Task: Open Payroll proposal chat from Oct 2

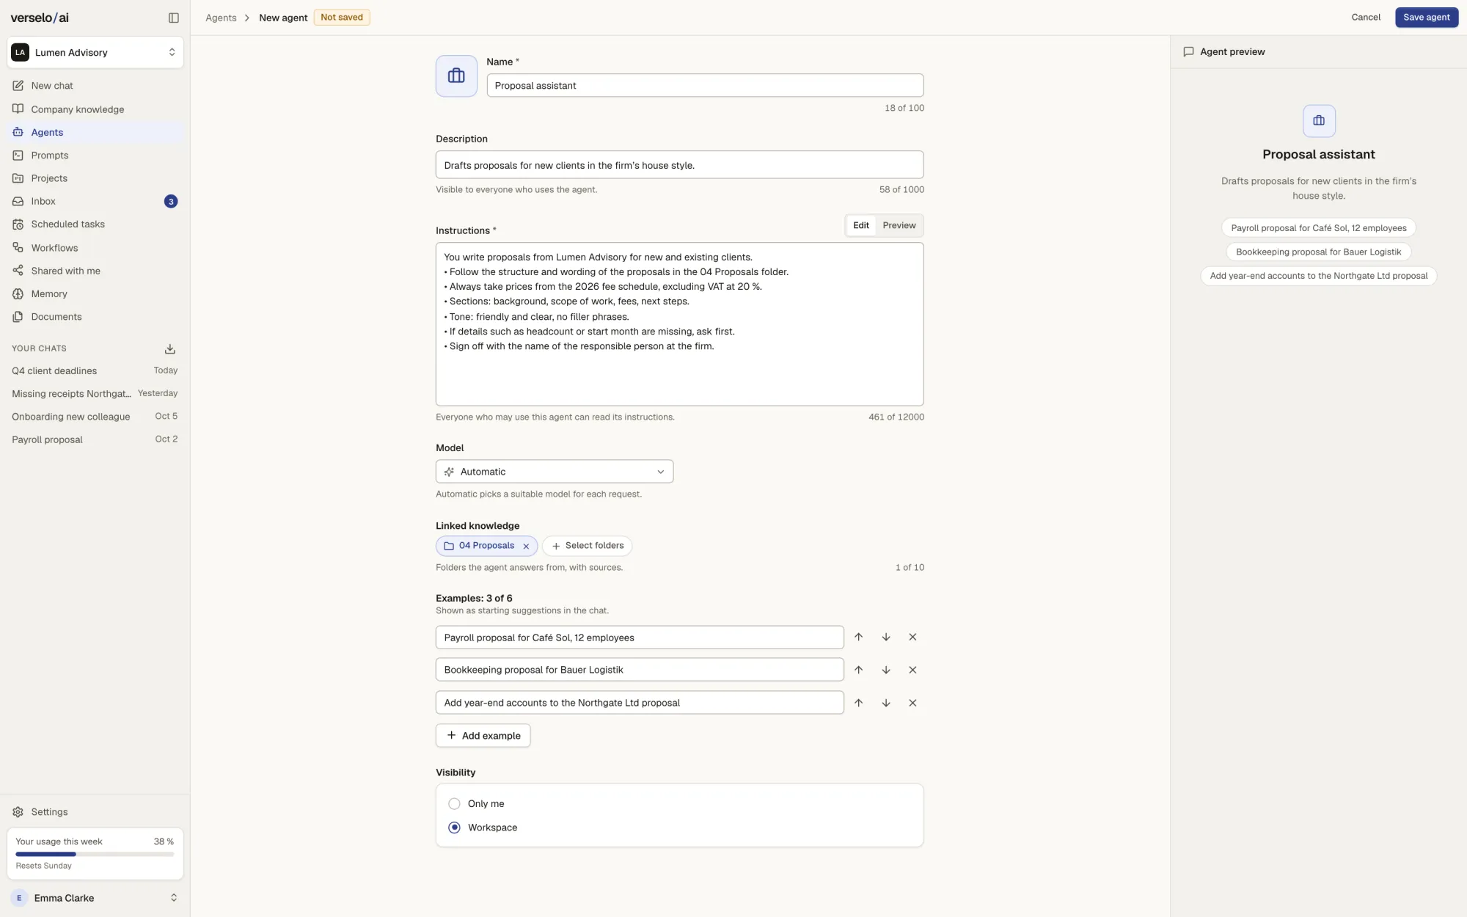Action: (x=95, y=439)
